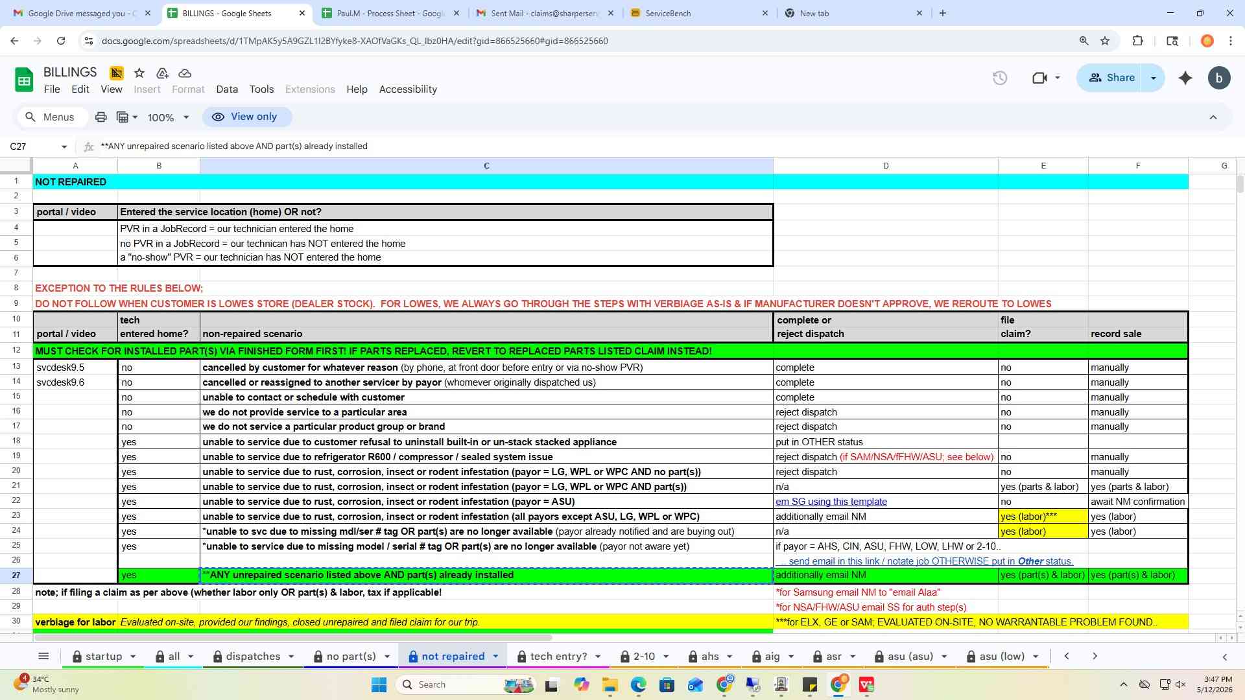
Task: Open version history clock icon
Action: 999,78
